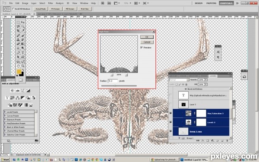259x162 pixels.
Task: Switch to the Swatches tab
Action: (x=193, y=76)
